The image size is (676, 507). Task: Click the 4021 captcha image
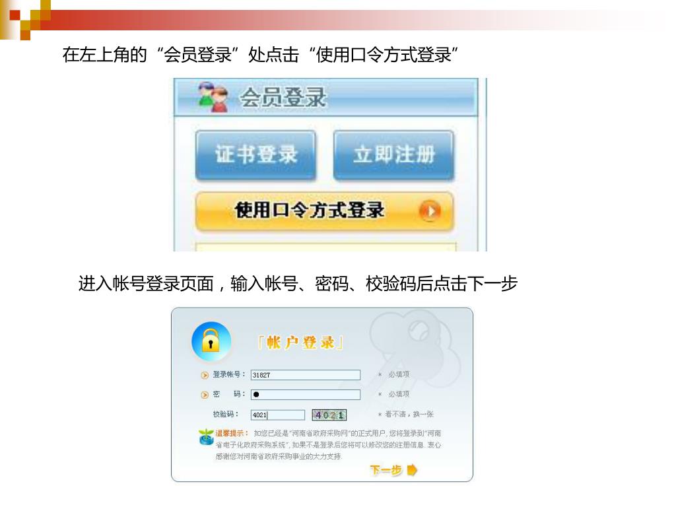[329, 415]
